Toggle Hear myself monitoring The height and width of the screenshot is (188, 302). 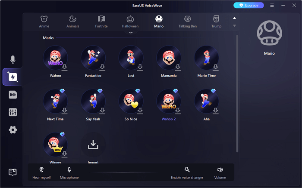pyautogui.click(x=41, y=173)
